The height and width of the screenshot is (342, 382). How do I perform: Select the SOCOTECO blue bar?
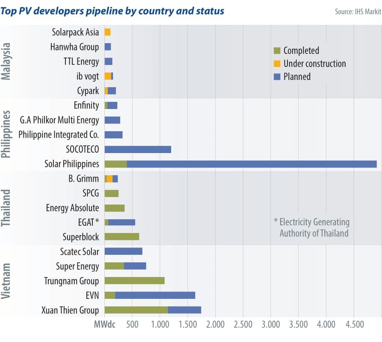(x=138, y=149)
